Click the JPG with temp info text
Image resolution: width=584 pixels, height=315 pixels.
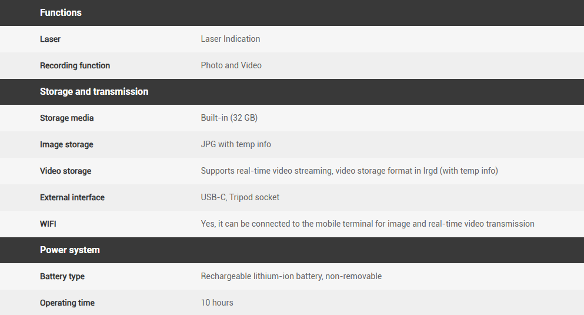coord(236,144)
